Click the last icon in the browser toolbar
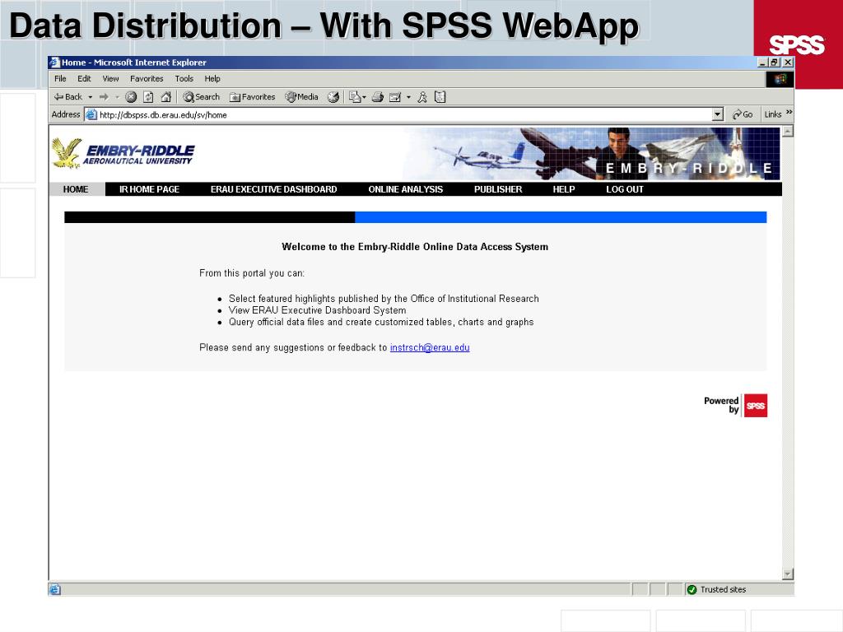Screen dimensions: 843x632 440,97
